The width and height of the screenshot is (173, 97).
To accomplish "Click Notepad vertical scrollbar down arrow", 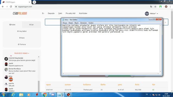I will tap(160, 72).
